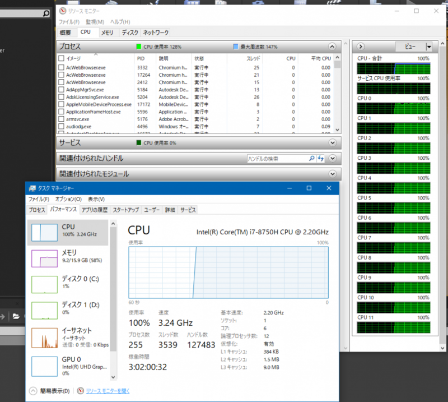The image size is (448, 402).
Task: Open リソース モニターを開く link
Action: point(108,391)
